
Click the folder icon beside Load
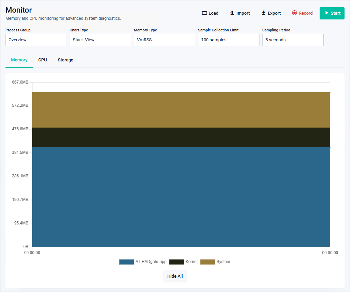coord(205,13)
